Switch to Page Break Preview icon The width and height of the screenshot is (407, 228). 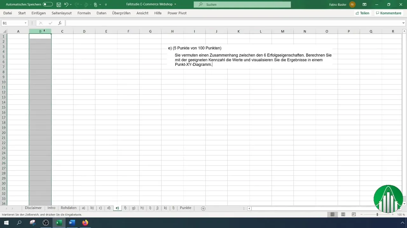[354, 214]
